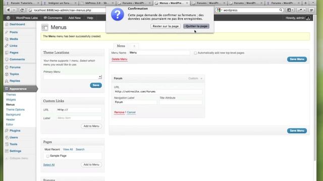
Task: Click the Menu Name input field
Action: [159, 53]
